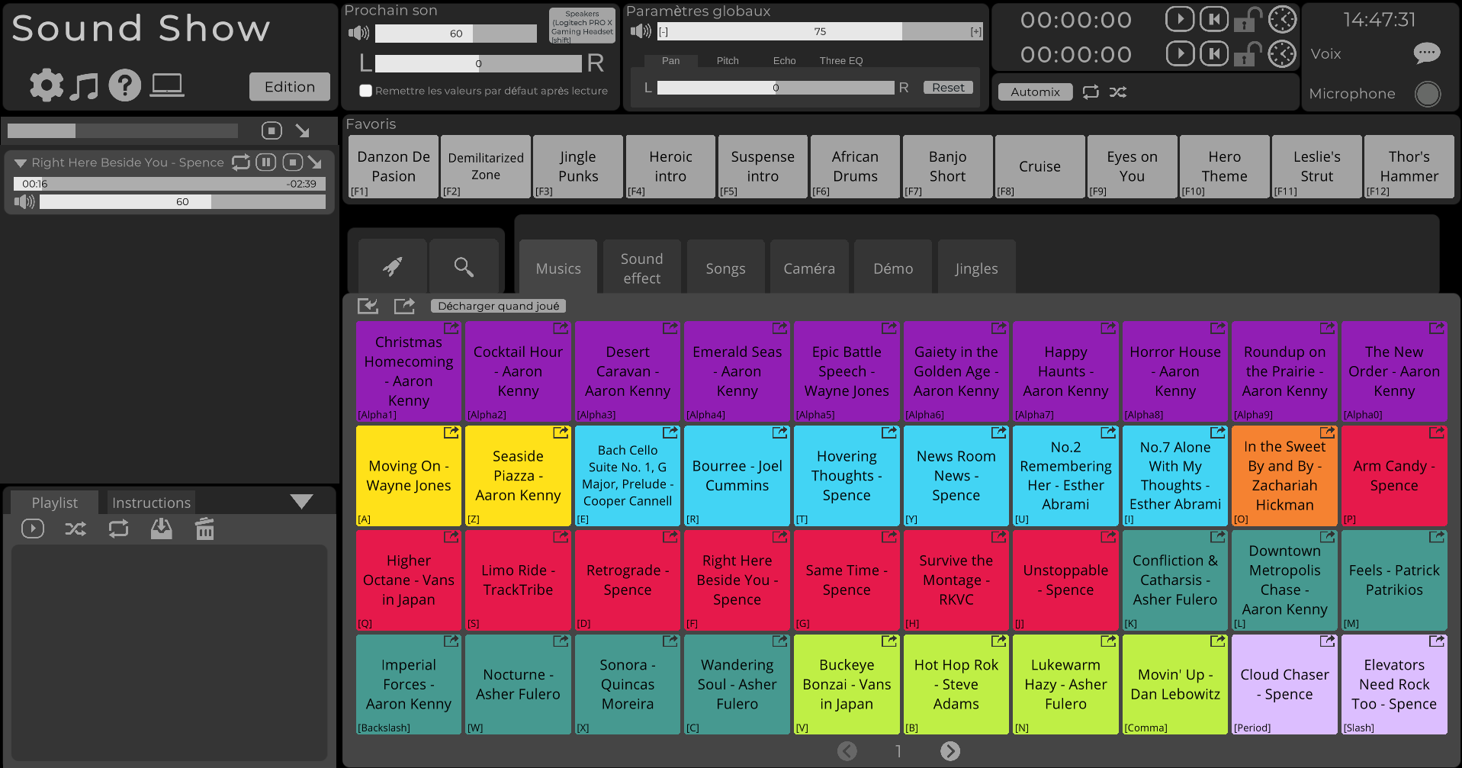Start the second timer play button
1462x768 pixels.
click(1179, 53)
